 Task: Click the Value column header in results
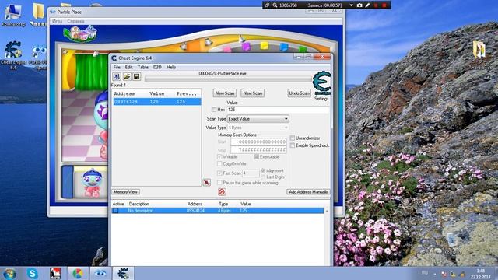(157, 93)
